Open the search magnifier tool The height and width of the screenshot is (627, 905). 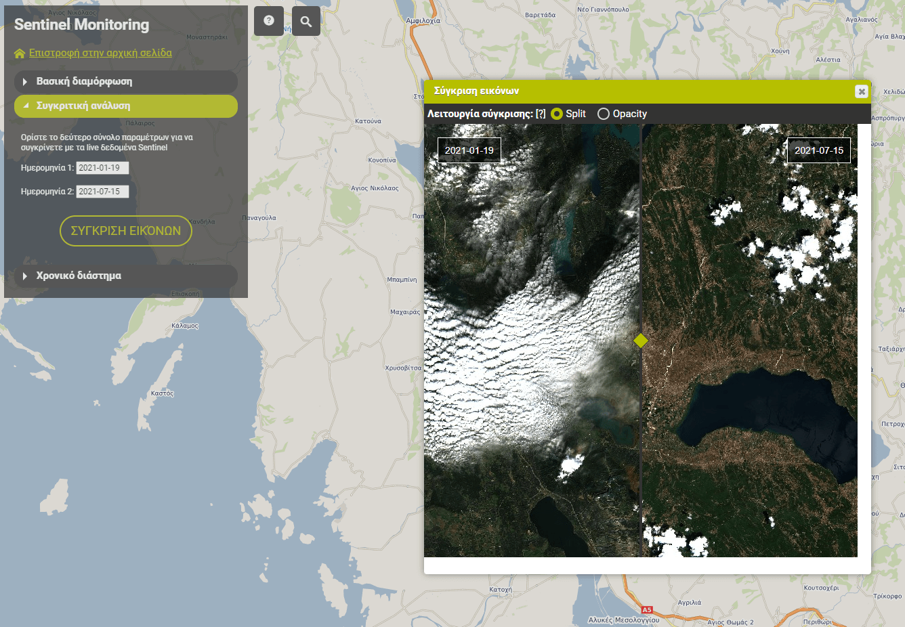306,21
